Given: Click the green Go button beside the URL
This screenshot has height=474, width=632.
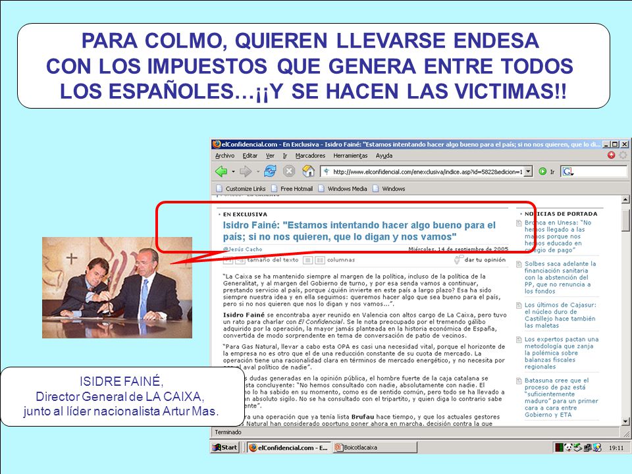Looking at the screenshot, I should click(542, 172).
